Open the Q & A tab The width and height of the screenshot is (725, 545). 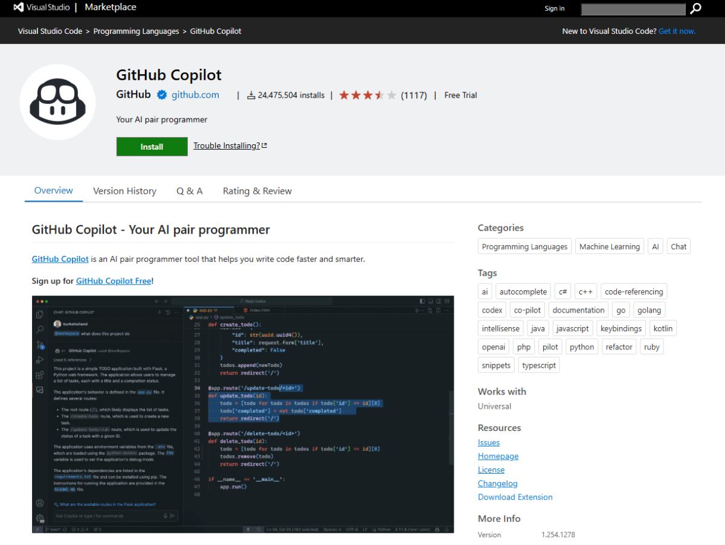point(189,190)
